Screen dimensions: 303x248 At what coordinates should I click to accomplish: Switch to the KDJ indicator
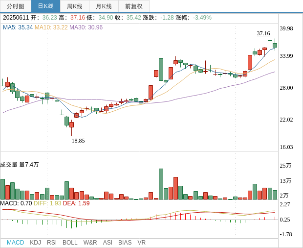(35, 243)
